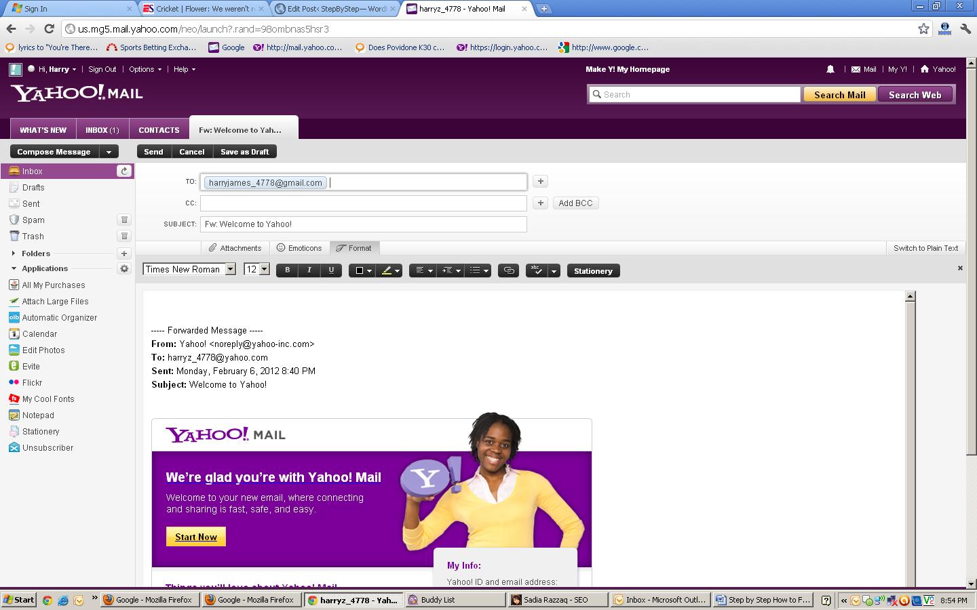Screen dimensions: 977x610
Task: Open Applications settings gear icon
Action: click(124, 269)
